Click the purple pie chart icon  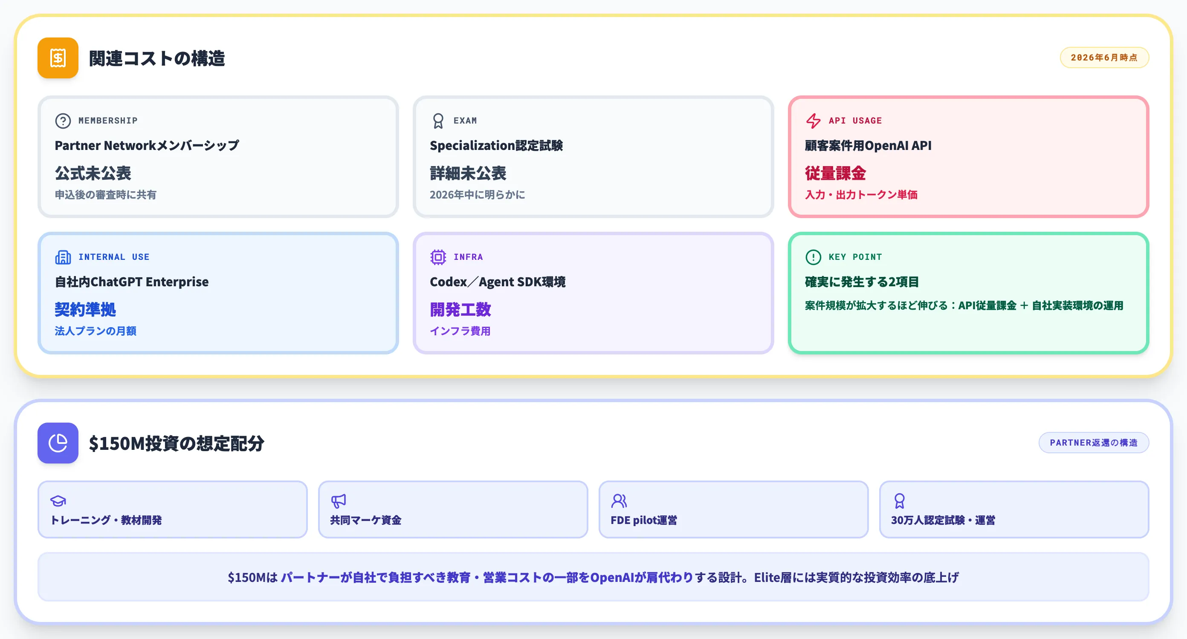[58, 443]
